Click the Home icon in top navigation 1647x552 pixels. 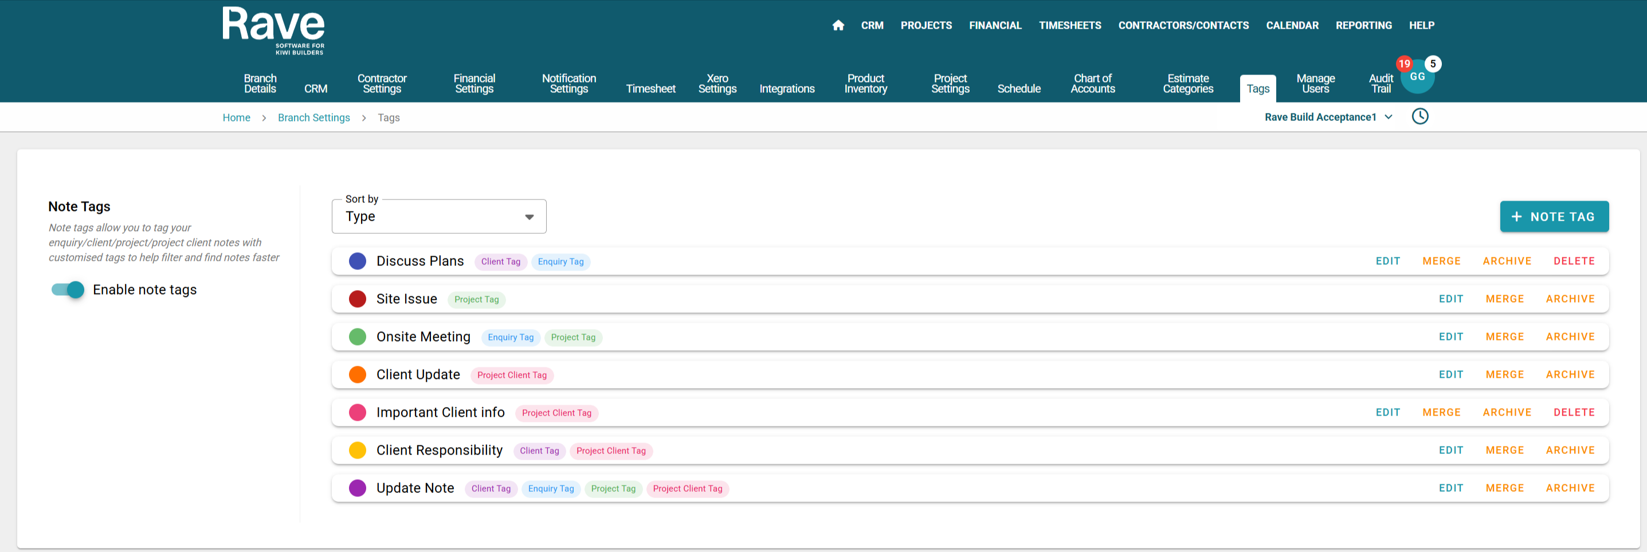tap(838, 26)
